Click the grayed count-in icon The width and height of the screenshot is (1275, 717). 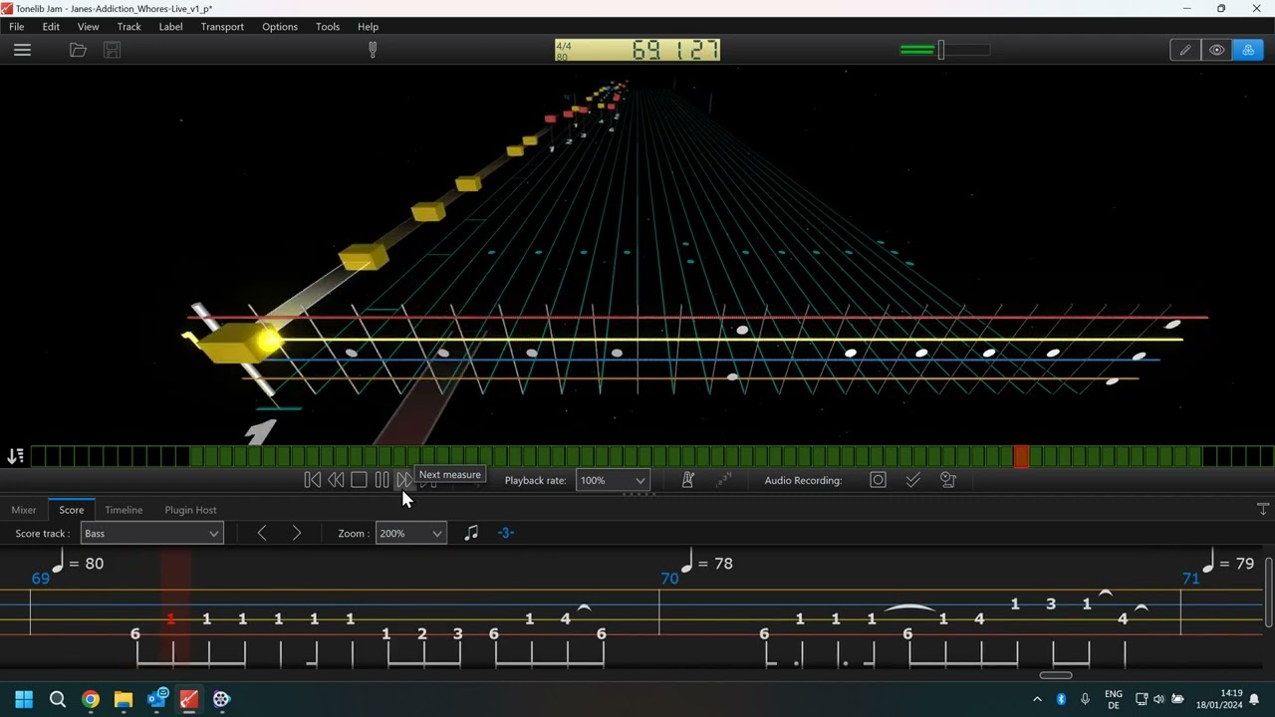724,480
